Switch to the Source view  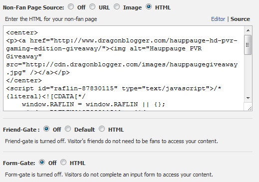[x=240, y=19]
